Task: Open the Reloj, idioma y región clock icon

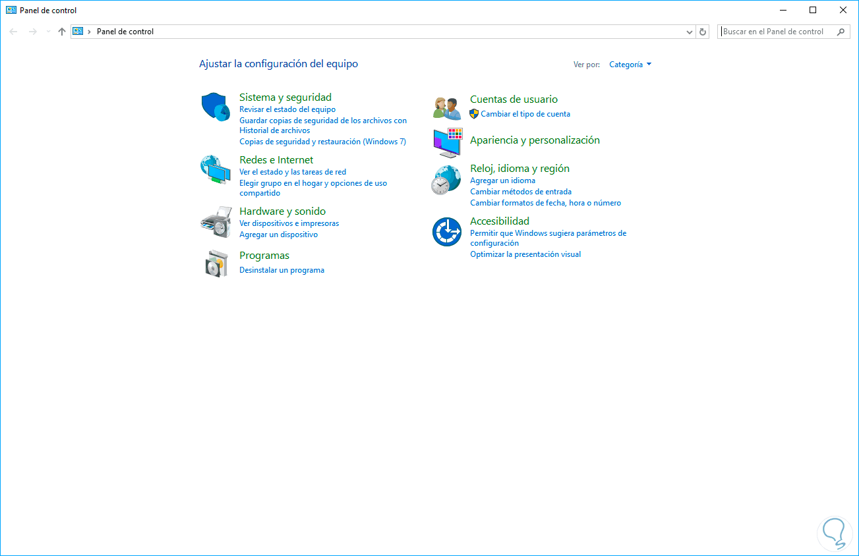Action: pos(446,181)
